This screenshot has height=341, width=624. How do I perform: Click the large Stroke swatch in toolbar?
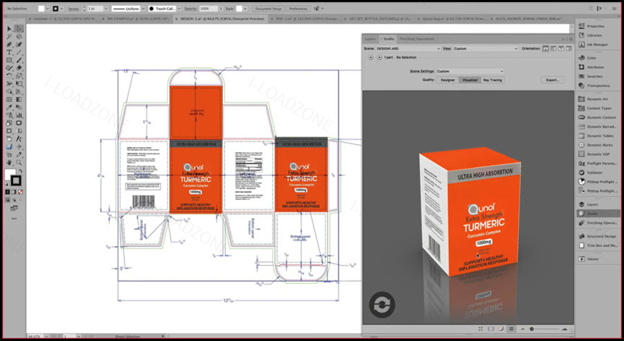[15, 180]
